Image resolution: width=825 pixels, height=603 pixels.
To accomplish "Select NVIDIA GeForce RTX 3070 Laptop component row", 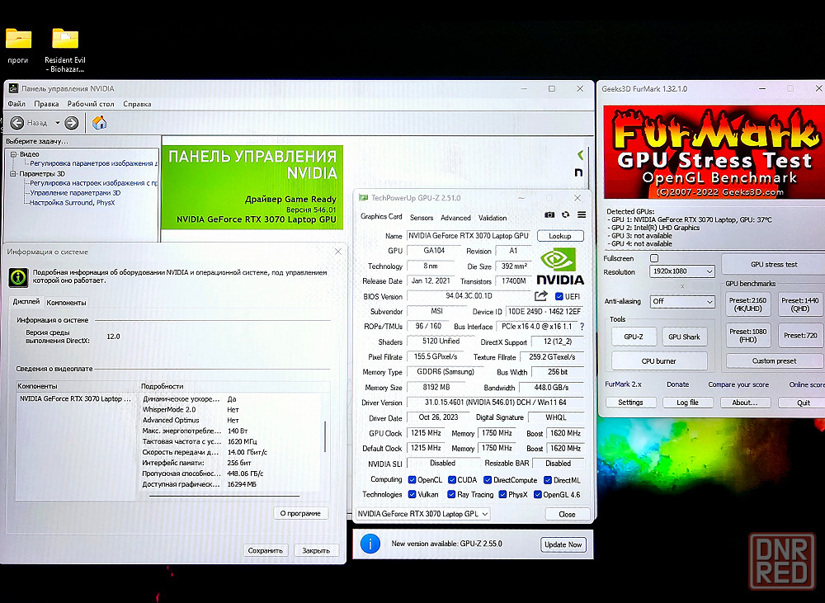I will [x=75, y=399].
